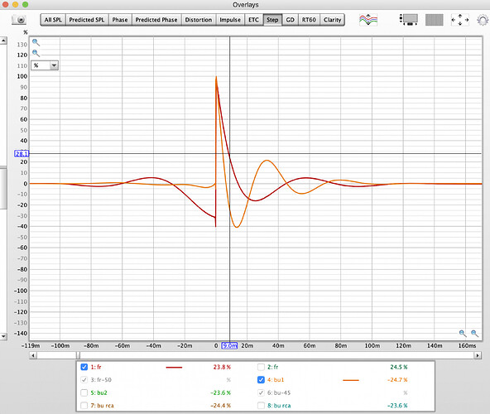Click the trace offset waveform icon
Screen dimensions: 490x414
368,20
